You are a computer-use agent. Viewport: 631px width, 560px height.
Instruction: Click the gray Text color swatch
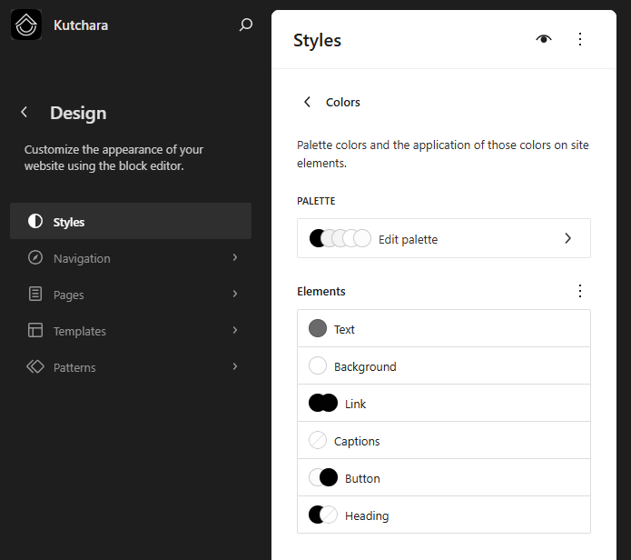318,328
